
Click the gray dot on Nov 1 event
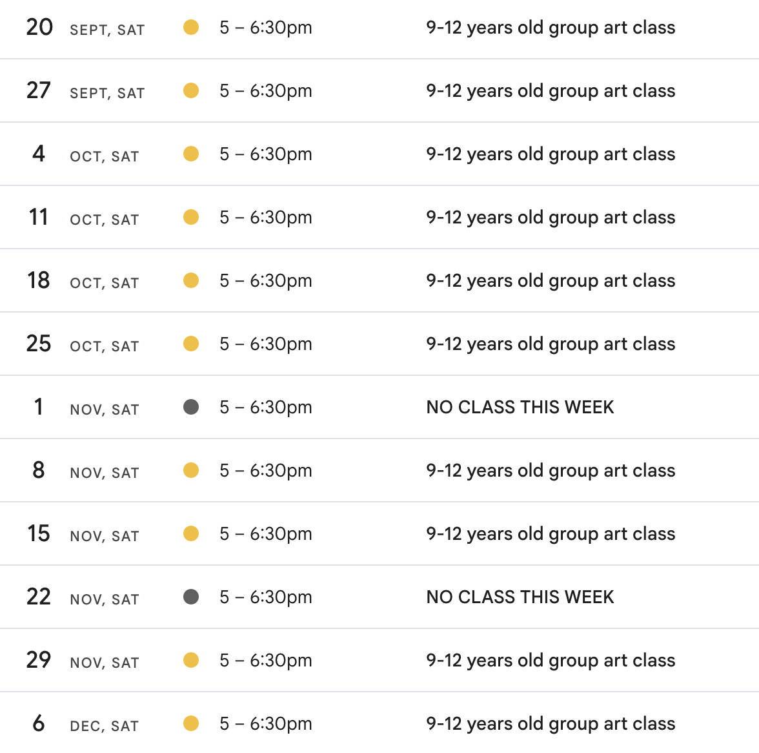point(191,407)
